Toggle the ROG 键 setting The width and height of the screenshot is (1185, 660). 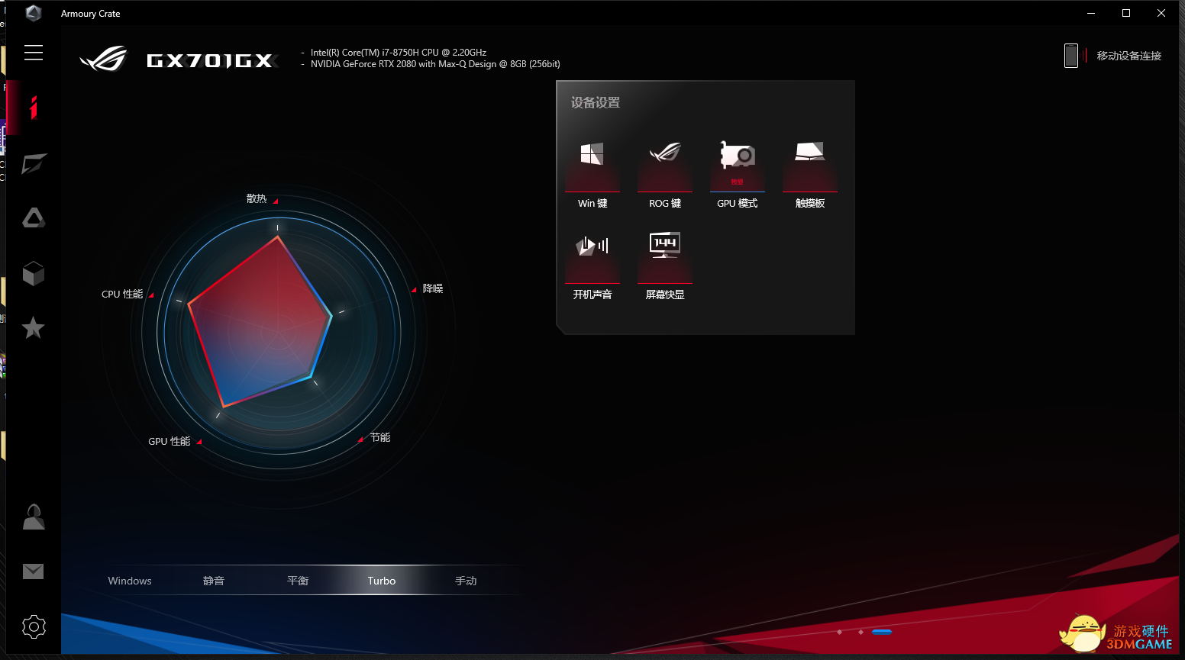click(665, 175)
